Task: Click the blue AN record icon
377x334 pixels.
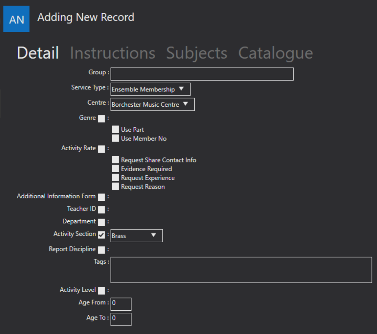Action: click(16, 19)
